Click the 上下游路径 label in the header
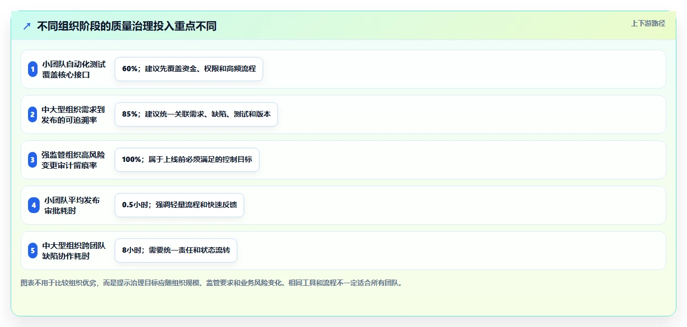Viewport: 687px width, 327px height. coord(648,23)
